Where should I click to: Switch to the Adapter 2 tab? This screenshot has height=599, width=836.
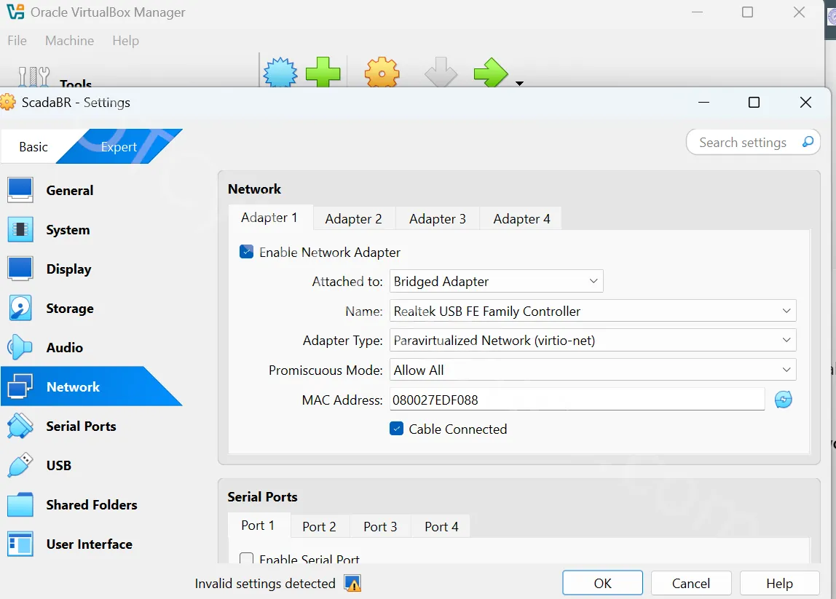point(353,218)
